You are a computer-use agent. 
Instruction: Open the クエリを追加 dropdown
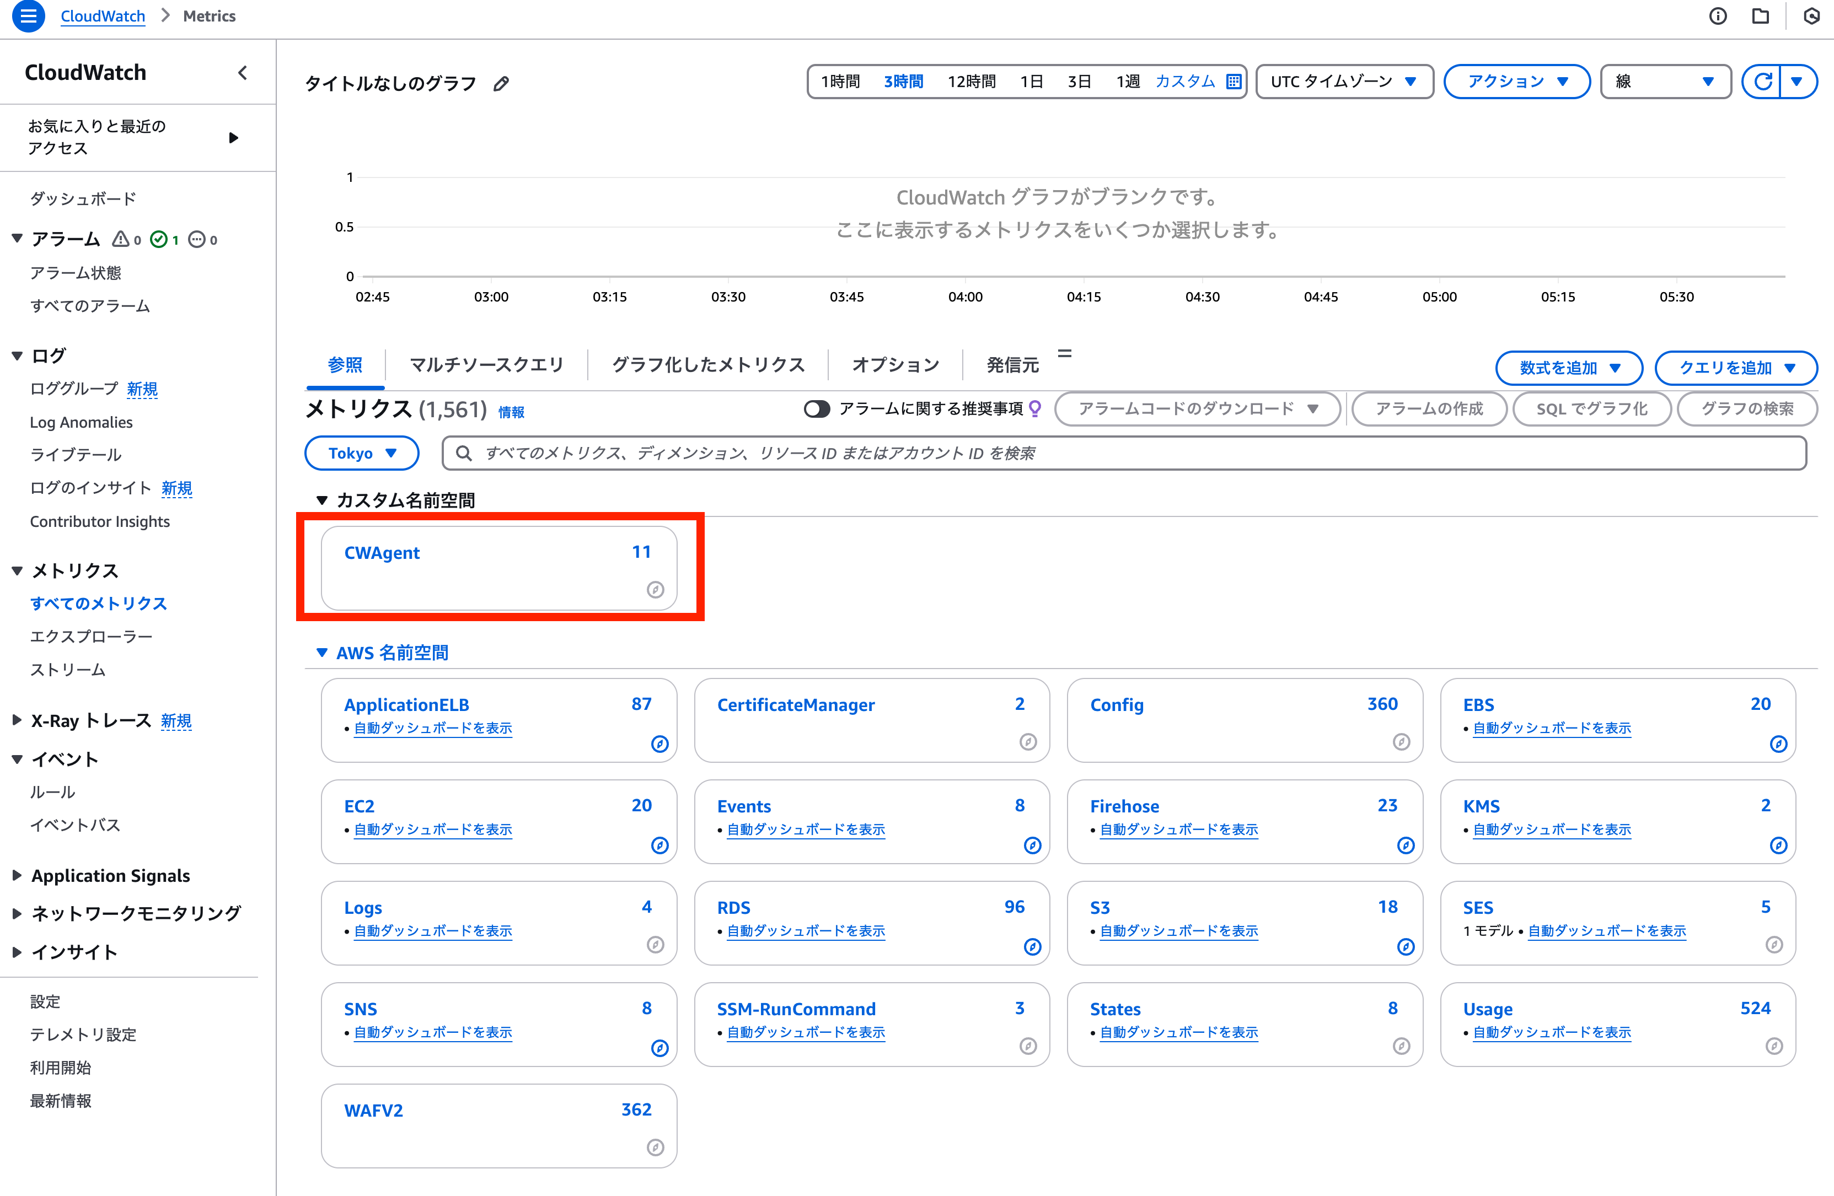coord(1736,368)
